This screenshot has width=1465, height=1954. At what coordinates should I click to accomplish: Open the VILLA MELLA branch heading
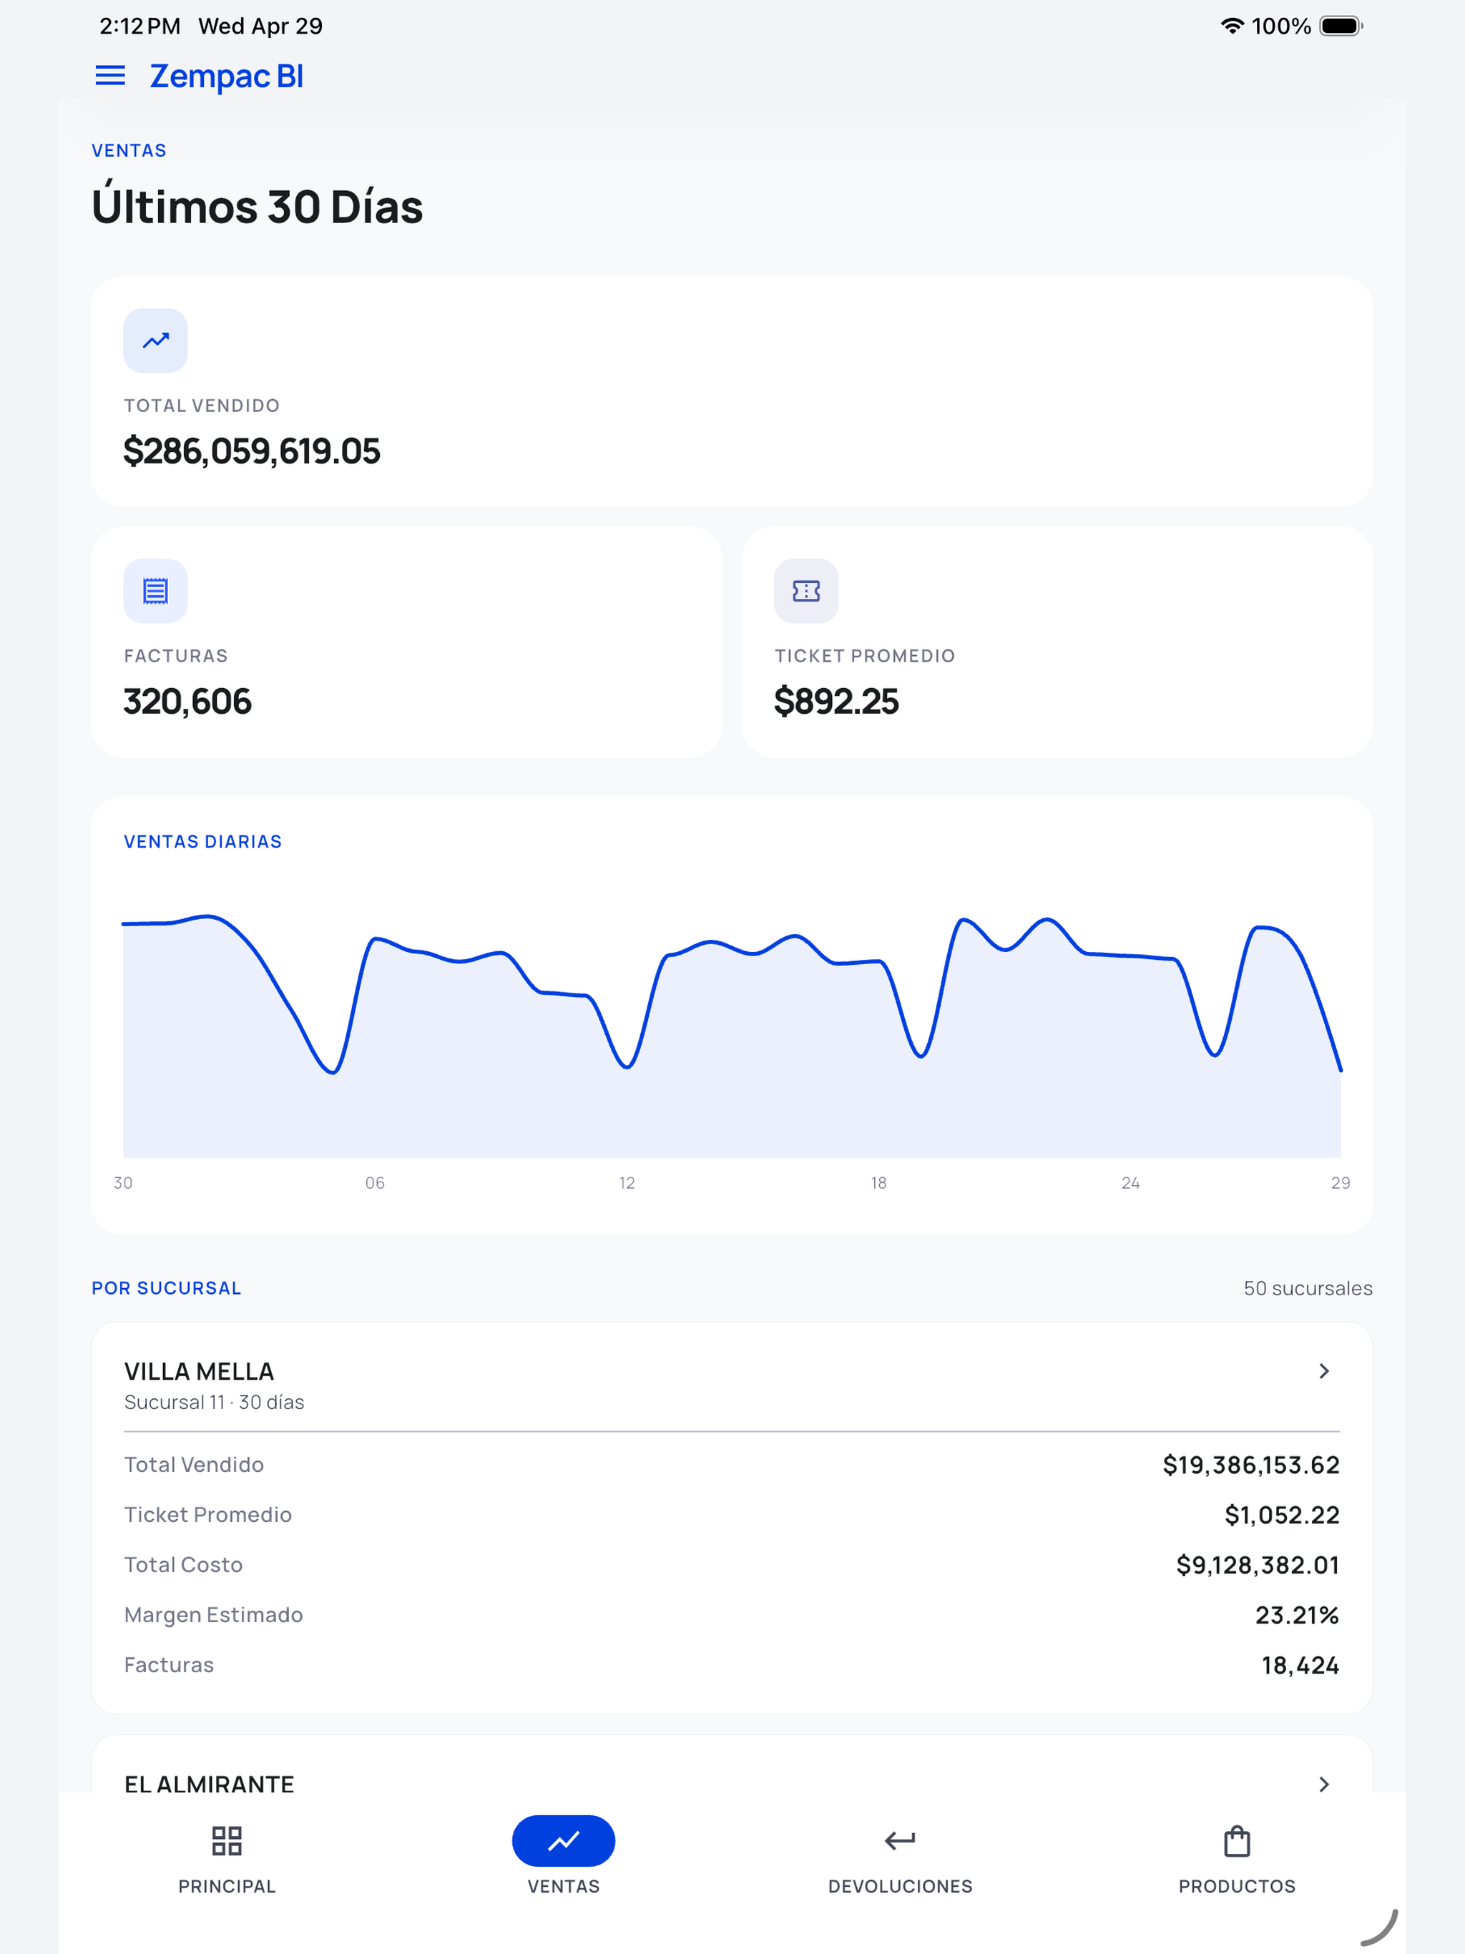tap(199, 1372)
